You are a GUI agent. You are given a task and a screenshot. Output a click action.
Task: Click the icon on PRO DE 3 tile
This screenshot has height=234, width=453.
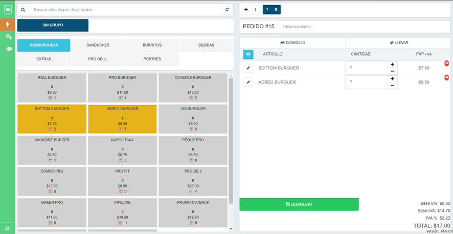pyautogui.click(x=191, y=192)
